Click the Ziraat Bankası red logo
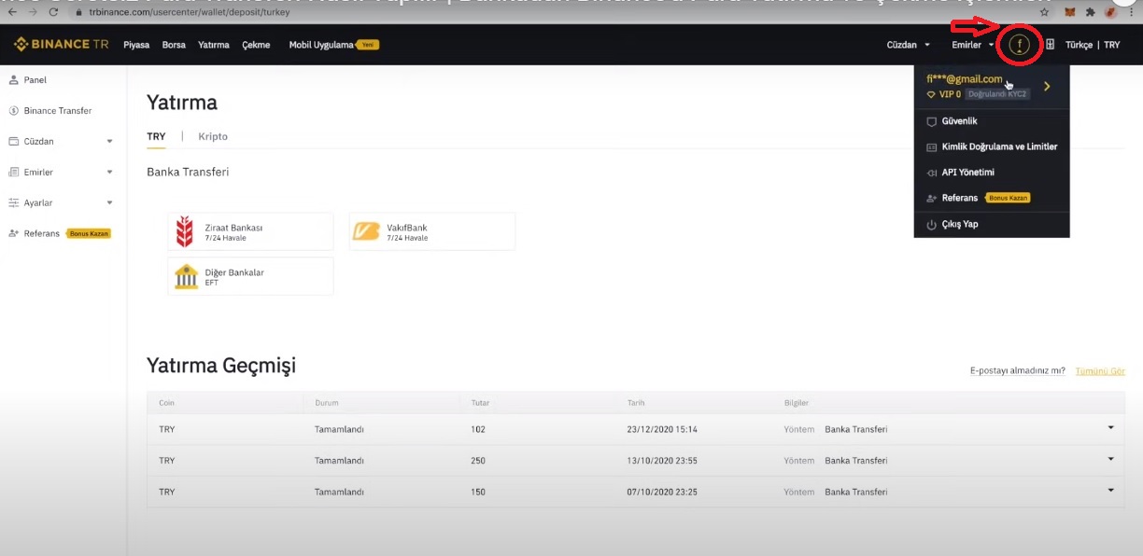 pos(185,231)
